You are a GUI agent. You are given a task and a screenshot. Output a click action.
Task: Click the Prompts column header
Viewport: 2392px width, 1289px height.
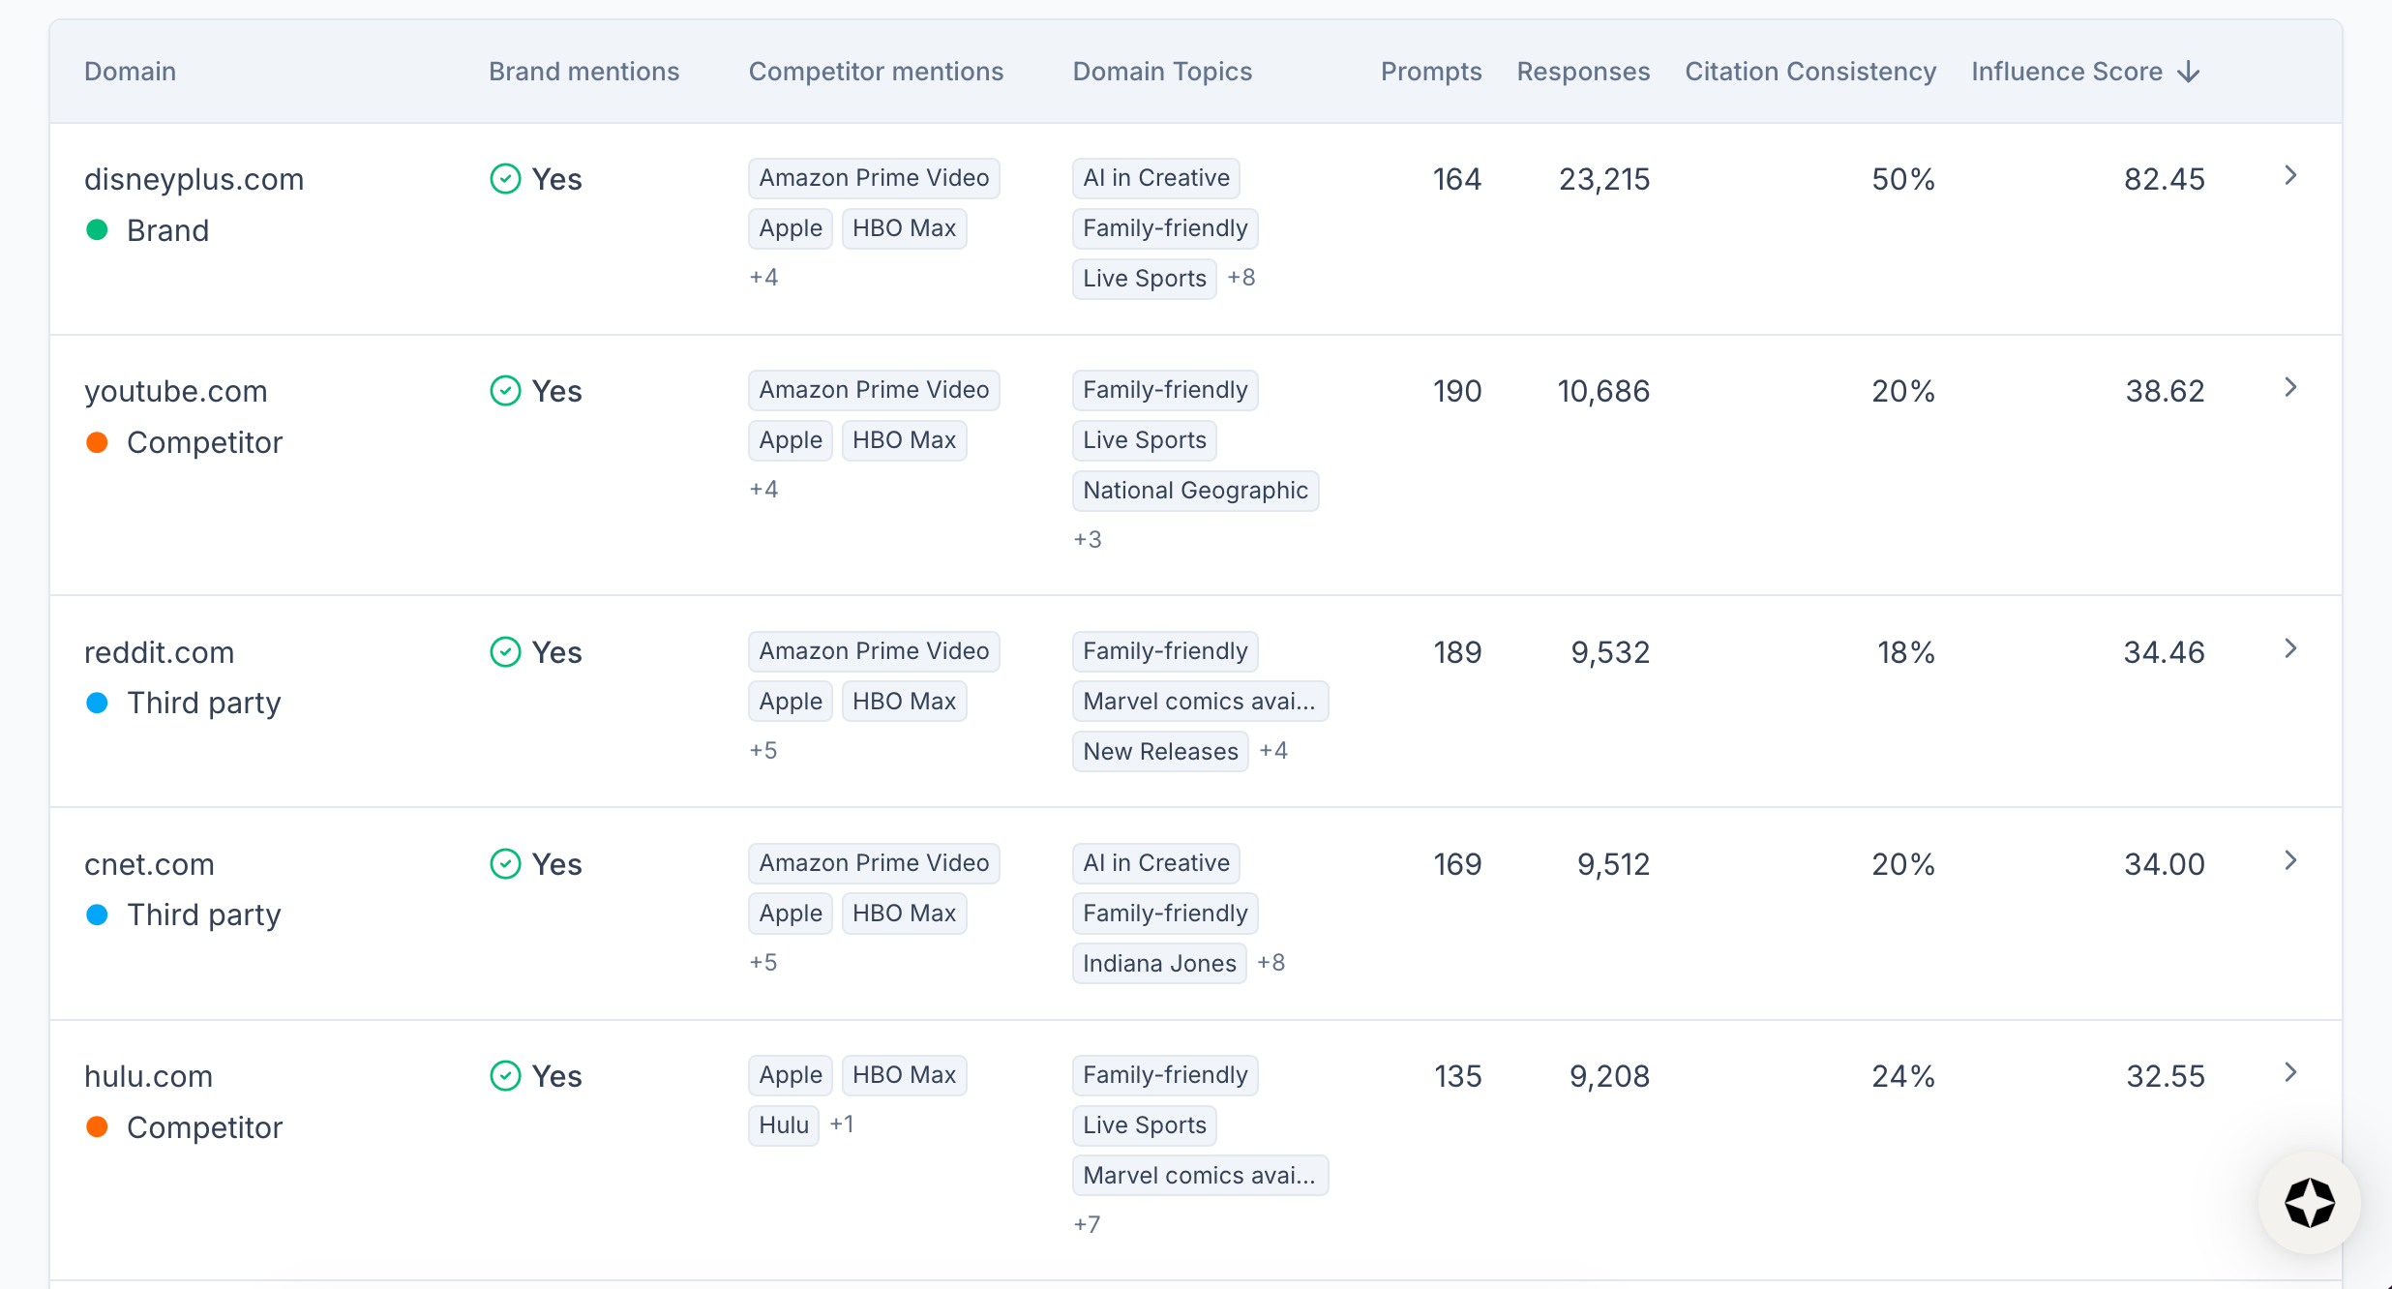click(x=1430, y=72)
